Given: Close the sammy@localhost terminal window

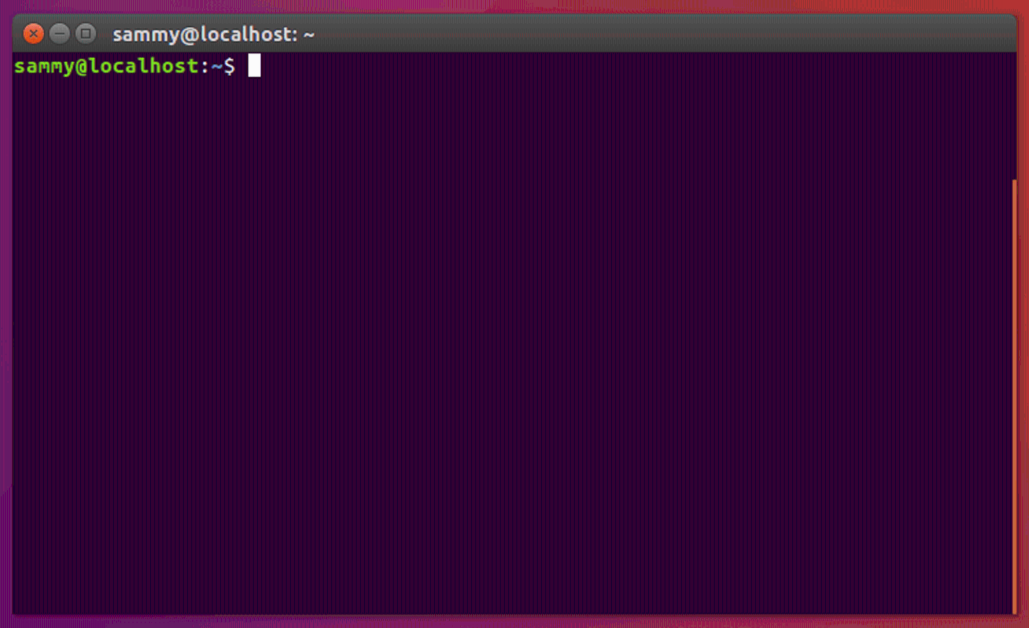Looking at the screenshot, I should coord(33,34).
